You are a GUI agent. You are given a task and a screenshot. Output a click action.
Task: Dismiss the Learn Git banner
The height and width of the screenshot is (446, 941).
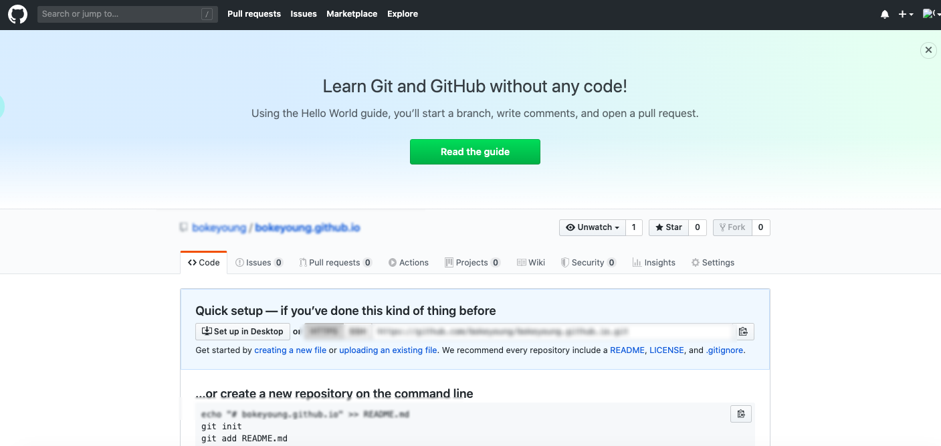tap(928, 50)
